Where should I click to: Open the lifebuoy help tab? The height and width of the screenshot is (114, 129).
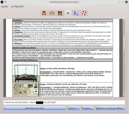pyautogui.click(x=84, y=13)
